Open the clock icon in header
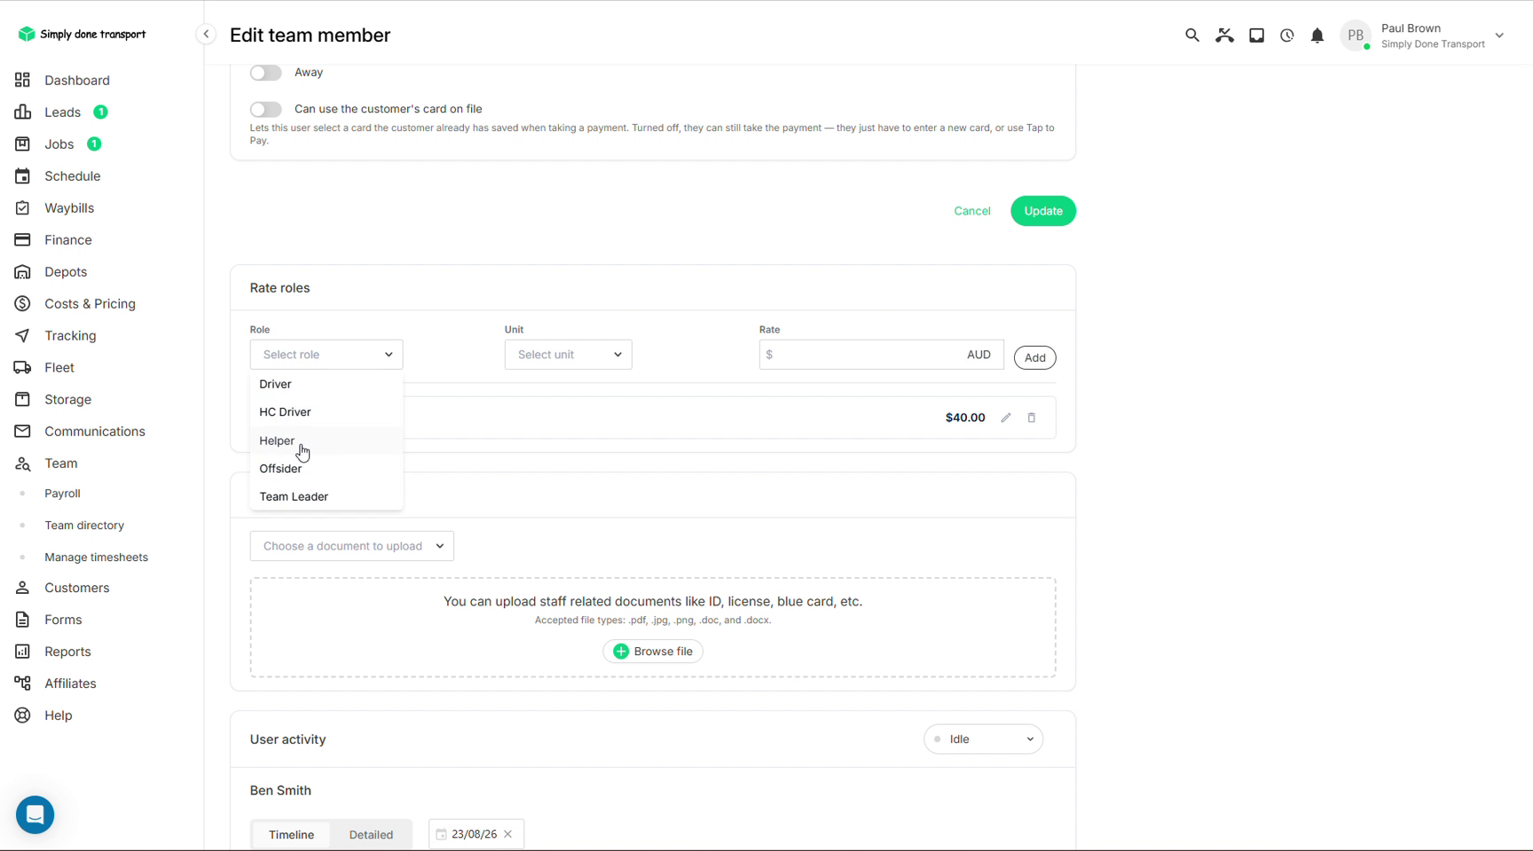Viewport: 1533px width, 851px height. coord(1286,35)
